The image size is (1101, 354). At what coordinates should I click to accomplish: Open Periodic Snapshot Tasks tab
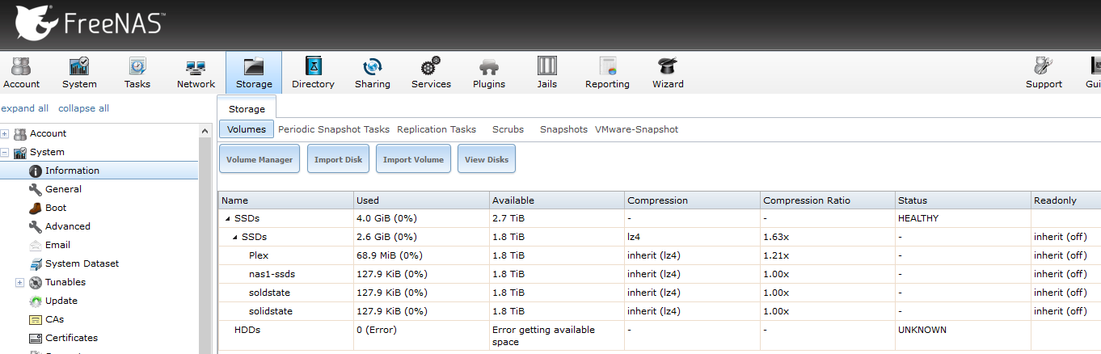(334, 129)
